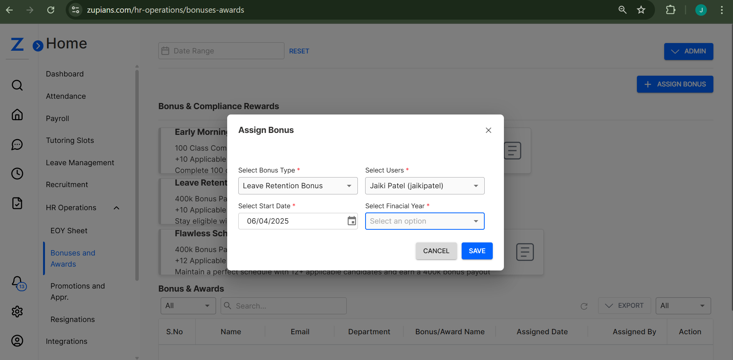Click the user profile icon in sidebar
Screen dimensions: 733x360
pyautogui.click(x=17, y=341)
